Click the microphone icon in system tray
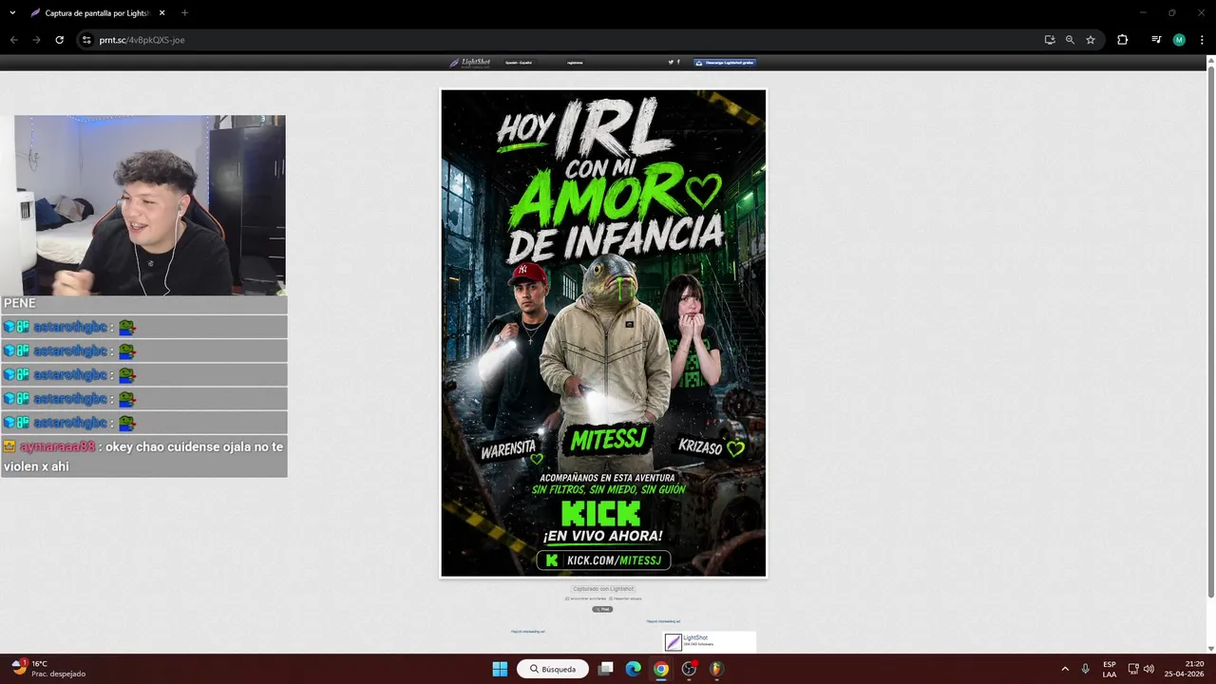Image resolution: width=1216 pixels, height=684 pixels. tap(1086, 669)
